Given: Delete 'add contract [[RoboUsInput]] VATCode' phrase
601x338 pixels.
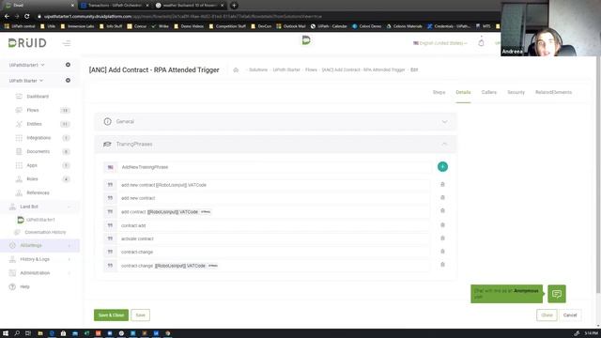Looking at the screenshot, I should tap(442, 210).
